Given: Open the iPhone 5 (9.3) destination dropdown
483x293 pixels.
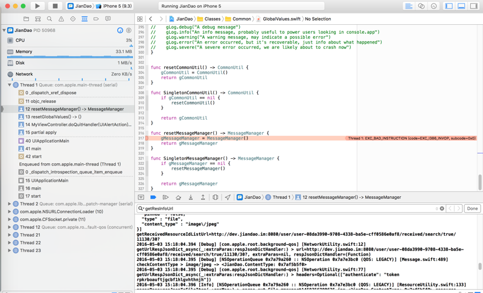Looking at the screenshot, I should pos(118,6).
